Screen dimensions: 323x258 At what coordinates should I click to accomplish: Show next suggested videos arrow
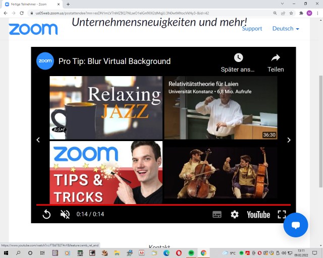pyautogui.click(x=289, y=140)
